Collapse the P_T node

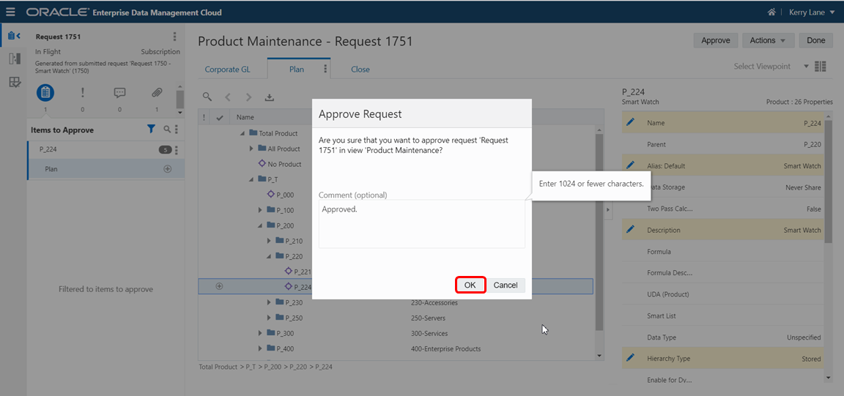tap(252, 180)
